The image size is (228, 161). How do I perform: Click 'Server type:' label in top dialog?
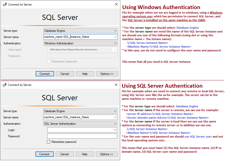click(x=11, y=31)
